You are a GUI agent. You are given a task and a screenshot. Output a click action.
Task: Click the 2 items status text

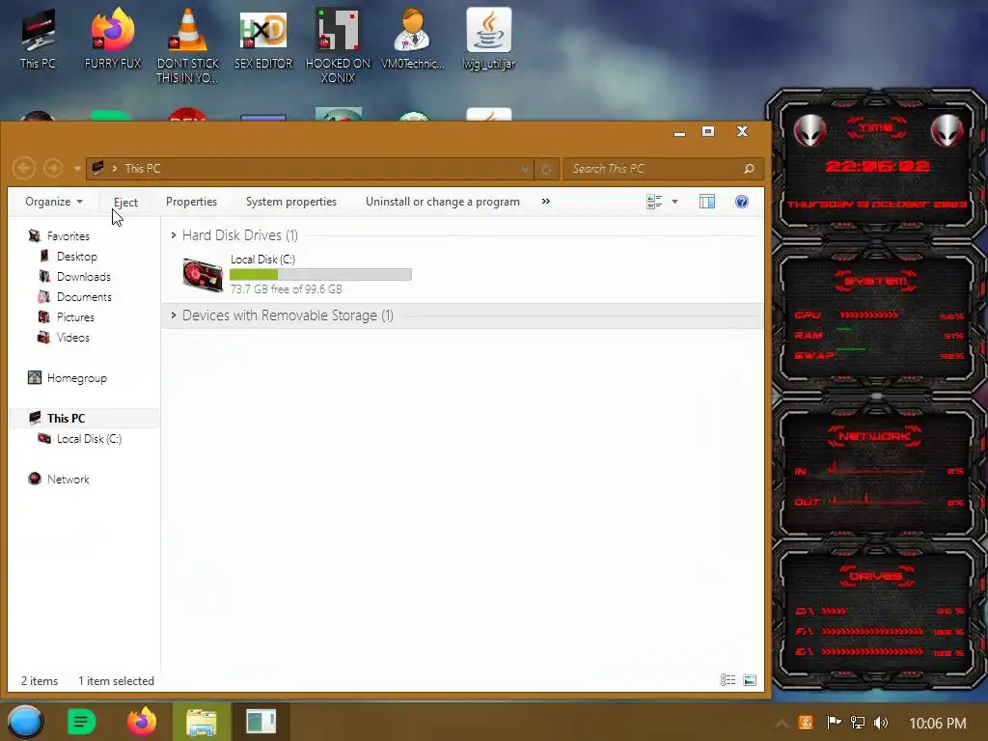coord(39,681)
